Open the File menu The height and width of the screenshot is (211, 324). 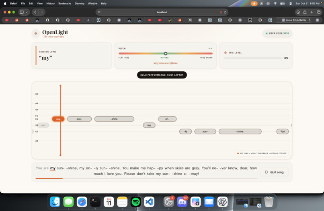click(x=23, y=4)
